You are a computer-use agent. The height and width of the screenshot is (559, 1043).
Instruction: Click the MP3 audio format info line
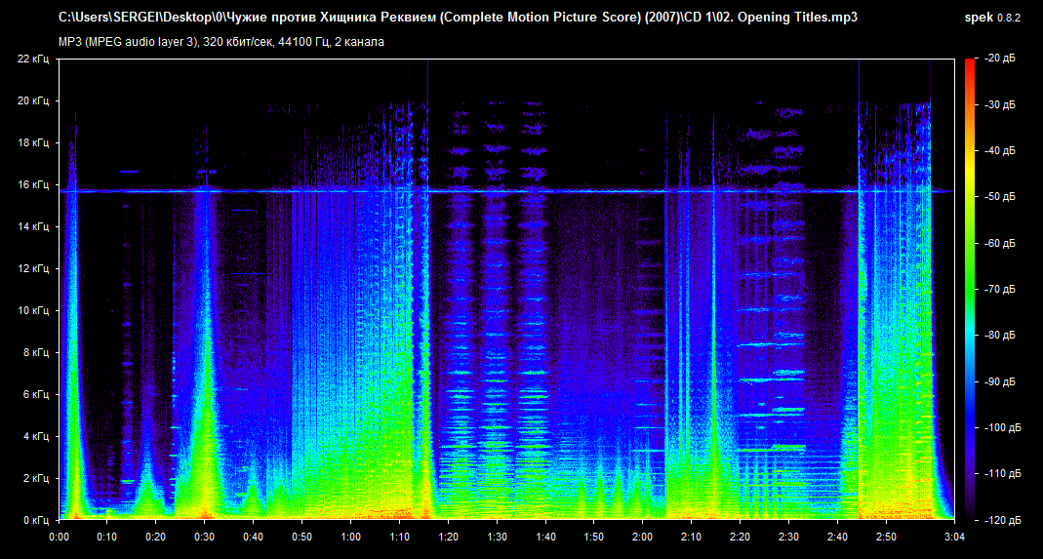coord(221,42)
